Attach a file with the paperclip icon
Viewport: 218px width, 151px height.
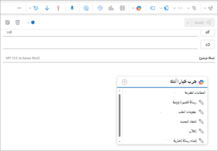[x=194, y=8]
